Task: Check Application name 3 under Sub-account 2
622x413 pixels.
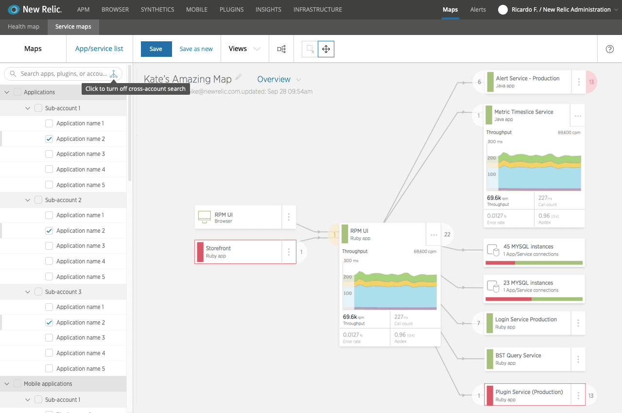Action: tap(49, 245)
